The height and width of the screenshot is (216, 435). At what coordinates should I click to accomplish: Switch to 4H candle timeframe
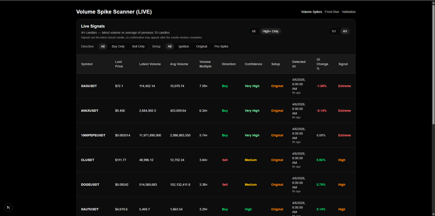click(x=345, y=31)
